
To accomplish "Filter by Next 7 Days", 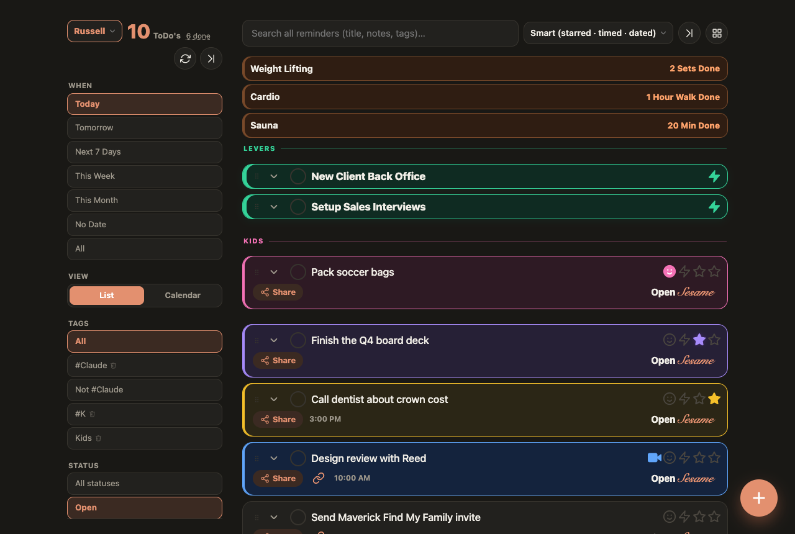I will click(145, 152).
